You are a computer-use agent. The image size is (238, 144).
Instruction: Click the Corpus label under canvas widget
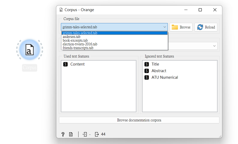(30, 68)
